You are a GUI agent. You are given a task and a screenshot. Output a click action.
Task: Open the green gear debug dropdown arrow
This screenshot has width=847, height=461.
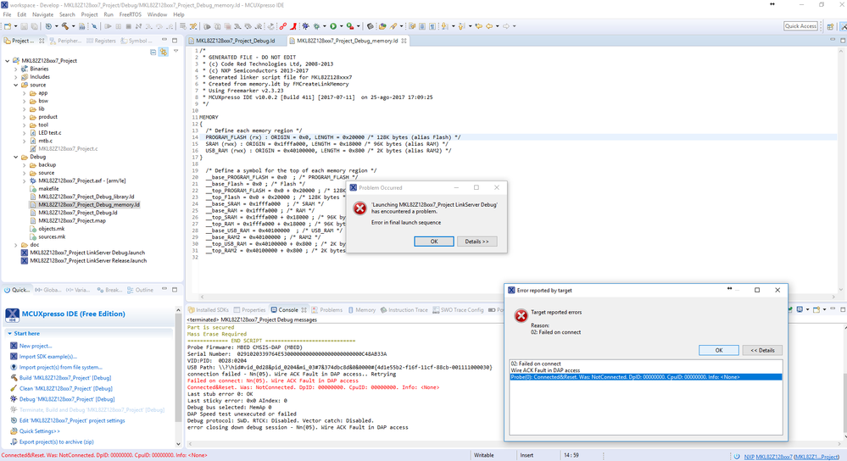pyautogui.click(x=324, y=26)
